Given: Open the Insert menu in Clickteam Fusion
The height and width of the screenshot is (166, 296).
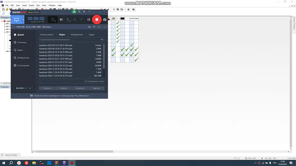Looking at the screenshot, I should 24,6.
